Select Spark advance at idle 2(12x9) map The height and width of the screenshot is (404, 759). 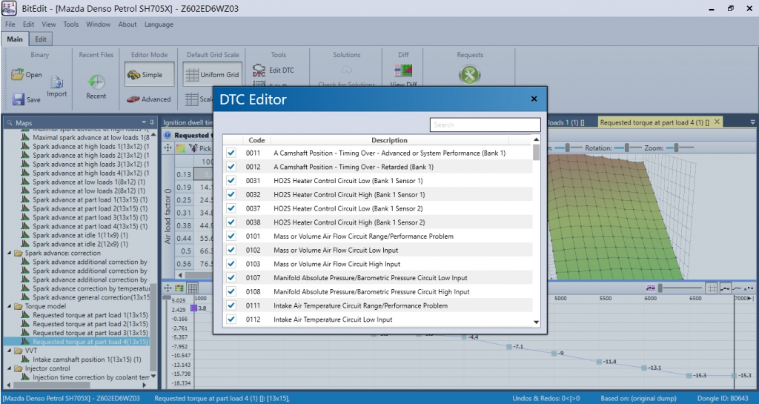(x=80, y=245)
